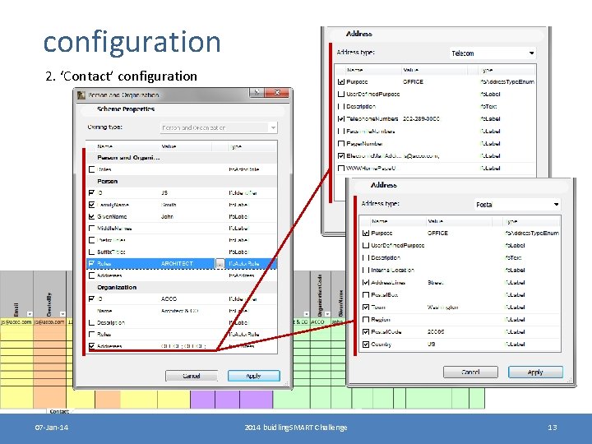Select the Smith family name value

[x=169, y=205]
